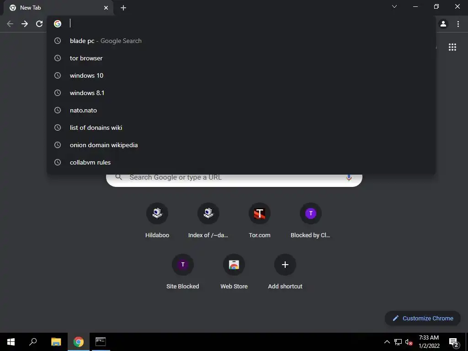The width and height of the screenshot is (468, 351).
Task: Click the browser back arrow
Action: coord(10,24)
